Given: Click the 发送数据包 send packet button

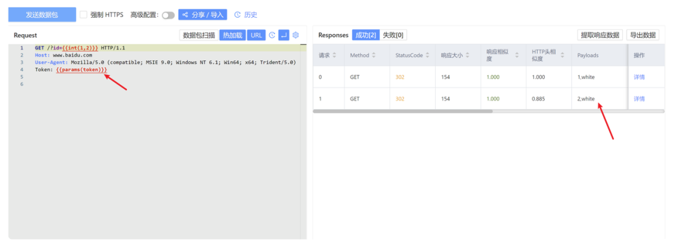Looking at the screenshot, I should click(x=42, y=15).
